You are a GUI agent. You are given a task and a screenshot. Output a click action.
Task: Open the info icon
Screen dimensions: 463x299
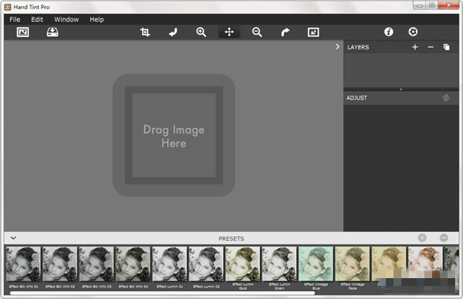click(x=389, y=32)
